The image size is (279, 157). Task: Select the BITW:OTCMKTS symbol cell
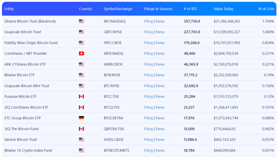(117, 150)
